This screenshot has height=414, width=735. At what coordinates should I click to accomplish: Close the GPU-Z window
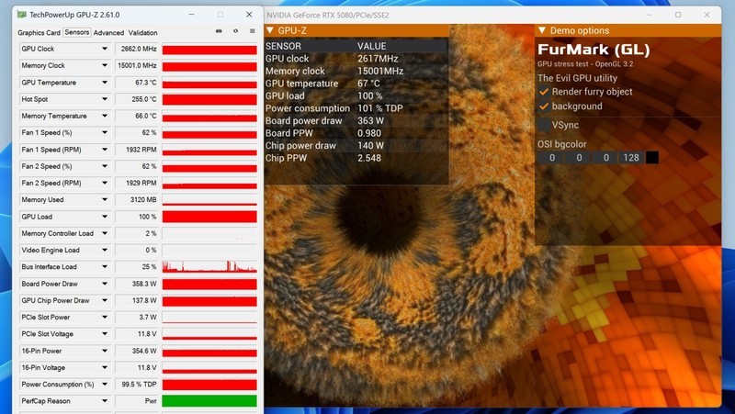249,15
